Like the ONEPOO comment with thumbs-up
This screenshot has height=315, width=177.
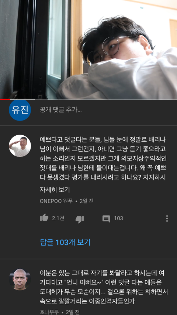(x=44, y=218)
